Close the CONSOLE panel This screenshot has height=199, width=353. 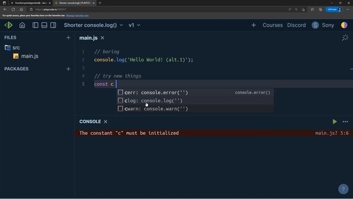[x=105, y=122]
